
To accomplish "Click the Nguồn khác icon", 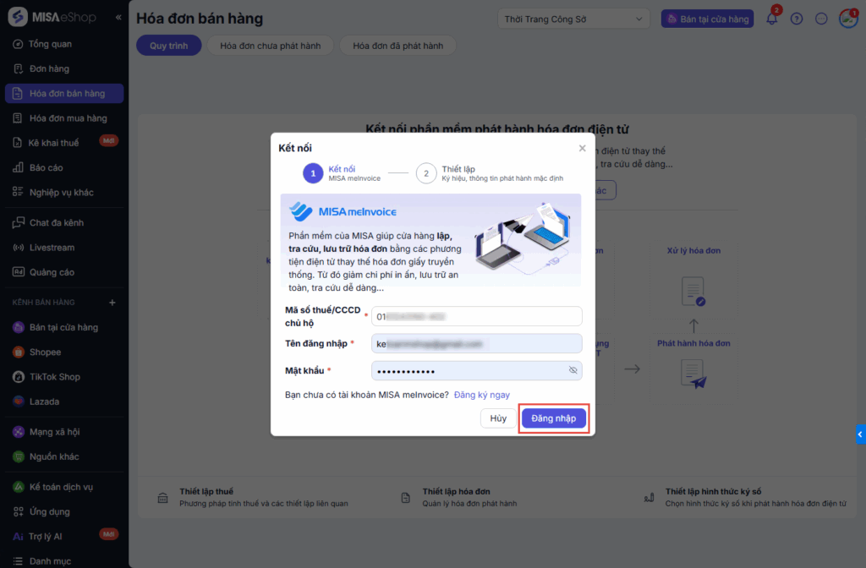I will (x=19, y=456).
